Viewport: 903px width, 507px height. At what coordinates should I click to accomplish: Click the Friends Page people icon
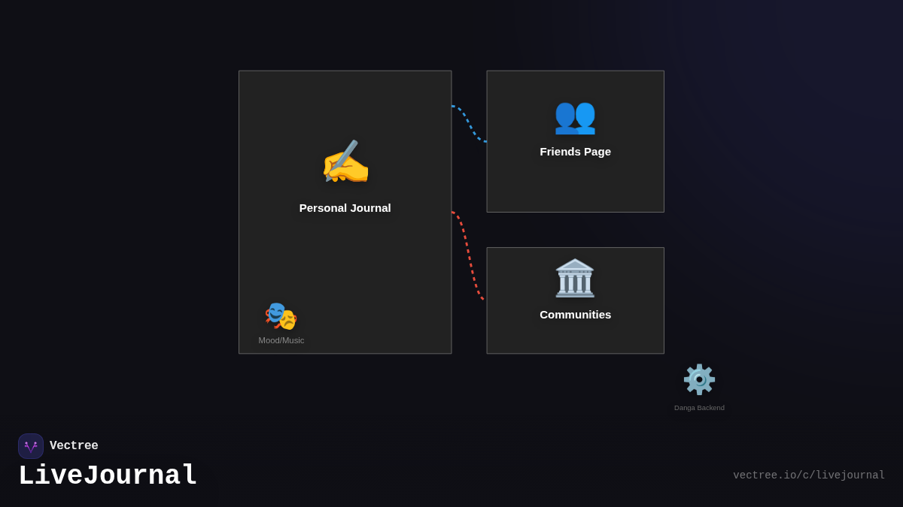point(575,116)
